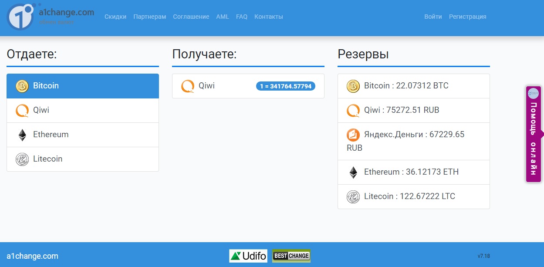Click the Ethereum icon in Резервы list

click(x=353, y=172)
